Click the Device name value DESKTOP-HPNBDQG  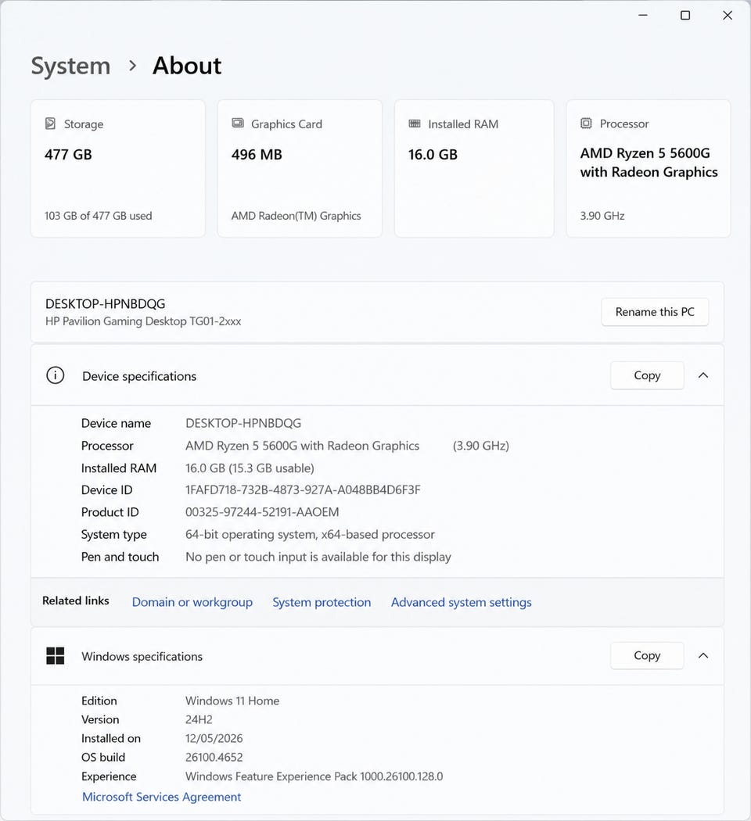[243, 423]
